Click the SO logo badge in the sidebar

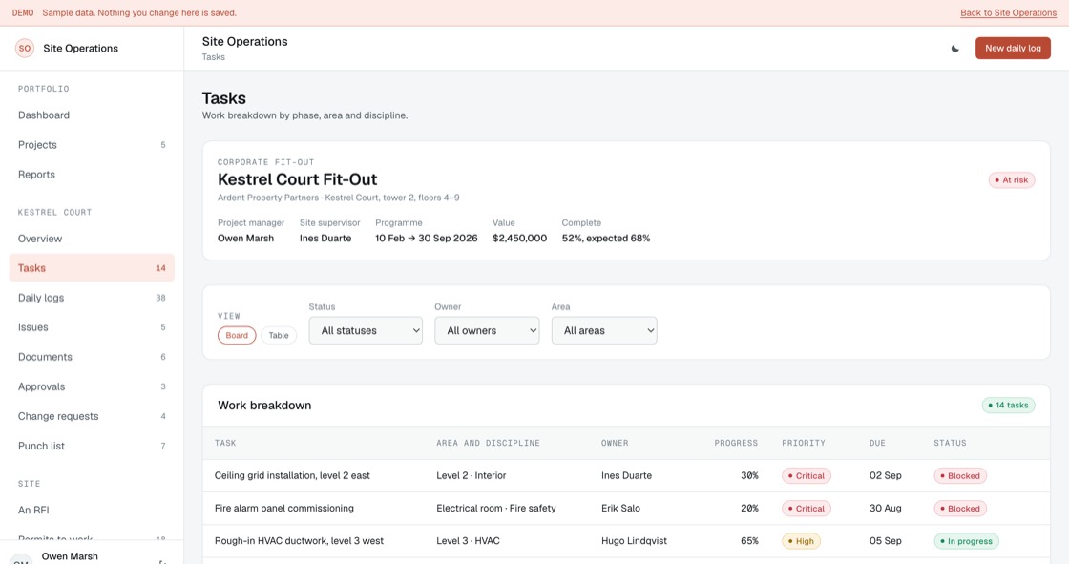25,49
